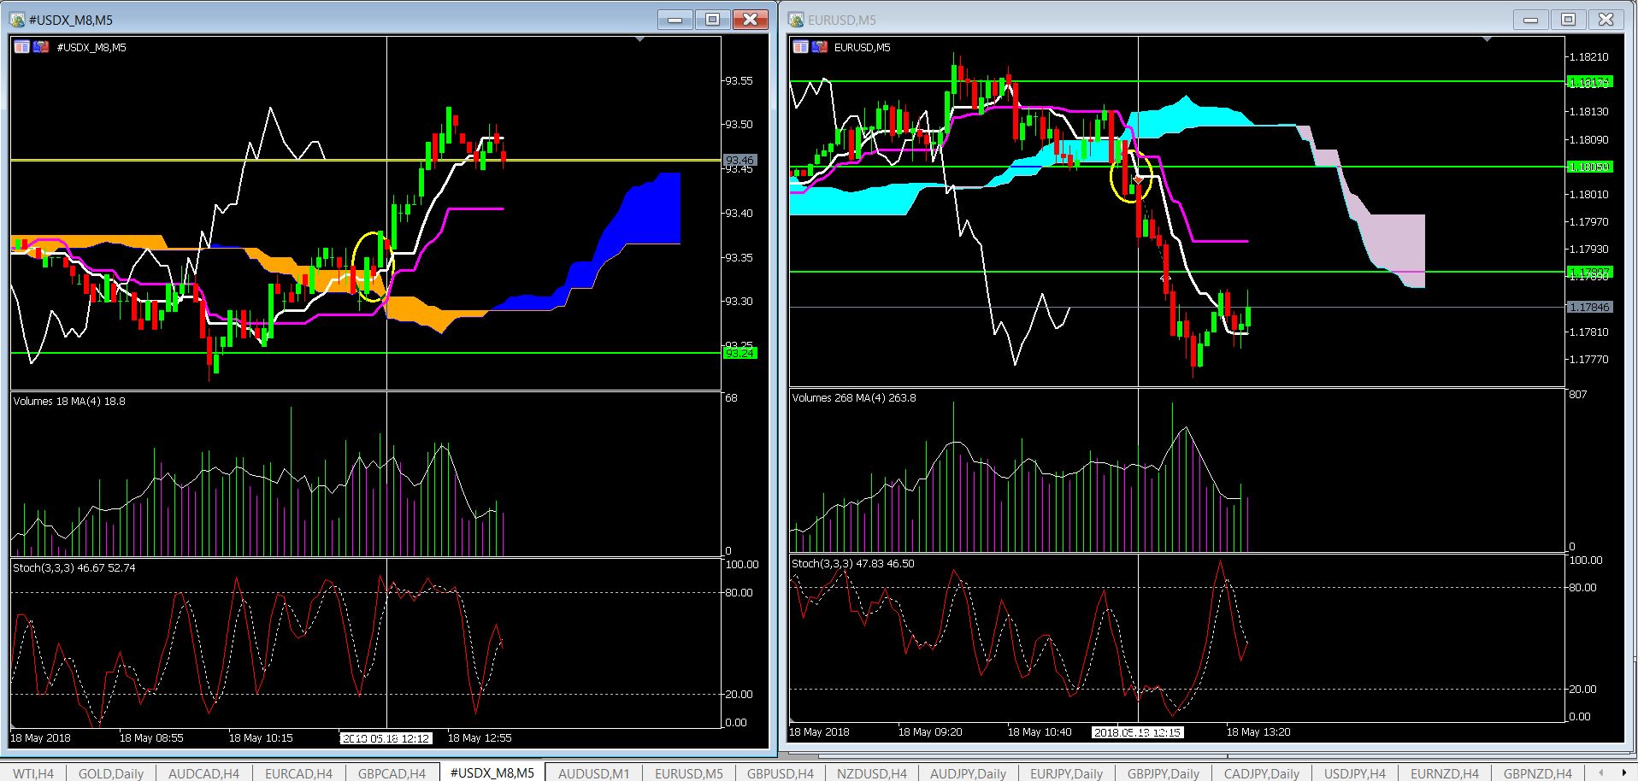The height and width of the screenshot is (781, 1638).
Task: Click the '18 May 08:55' time label on USDX axis
Action: click(151, 738)
